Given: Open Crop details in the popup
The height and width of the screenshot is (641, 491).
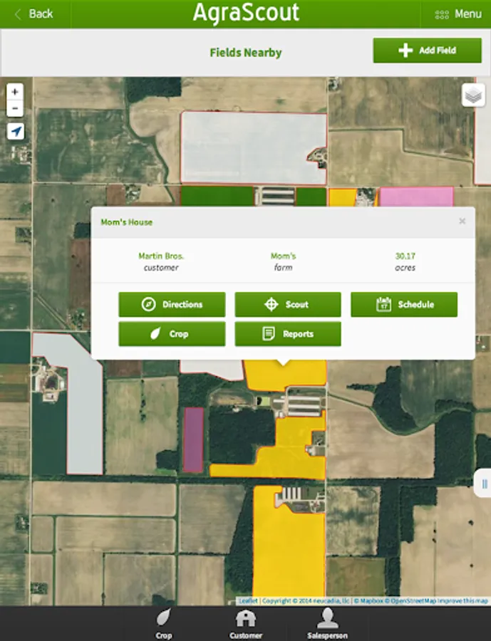Looking at the screenshot, I should point(172,333).
